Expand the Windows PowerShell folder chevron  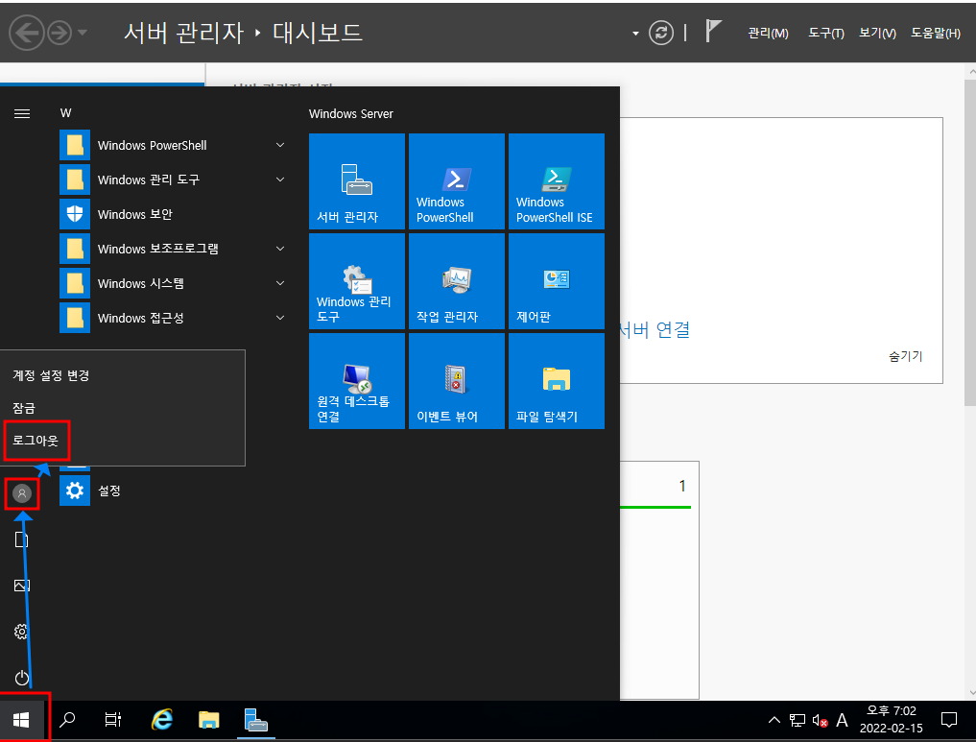(x=280, y=145)
